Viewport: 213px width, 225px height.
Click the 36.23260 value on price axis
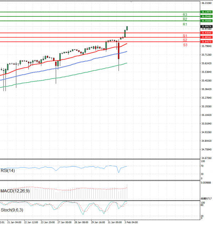[206, 3]
